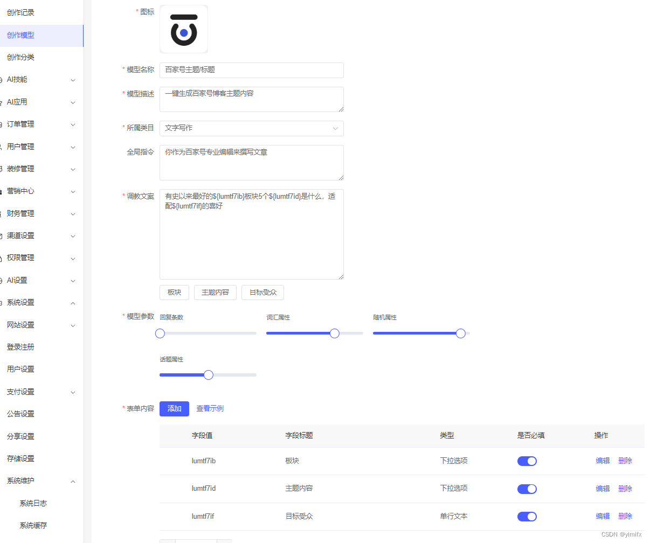Click the lumtf7id field value cell
650x543 pixels.
coord(204,489)
